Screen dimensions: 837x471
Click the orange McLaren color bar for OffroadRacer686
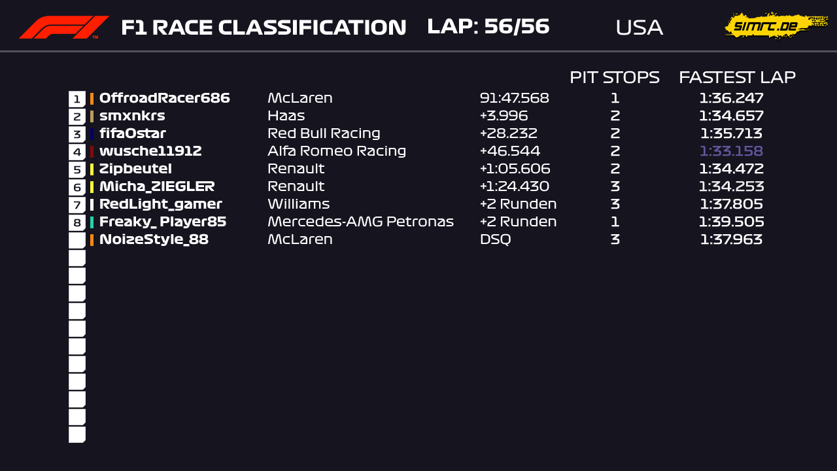pyautogui.click(x=92, y=99)
